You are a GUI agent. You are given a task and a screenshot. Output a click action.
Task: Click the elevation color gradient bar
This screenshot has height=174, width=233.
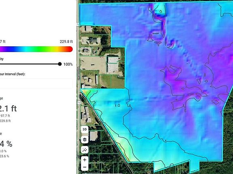(36, 49)
